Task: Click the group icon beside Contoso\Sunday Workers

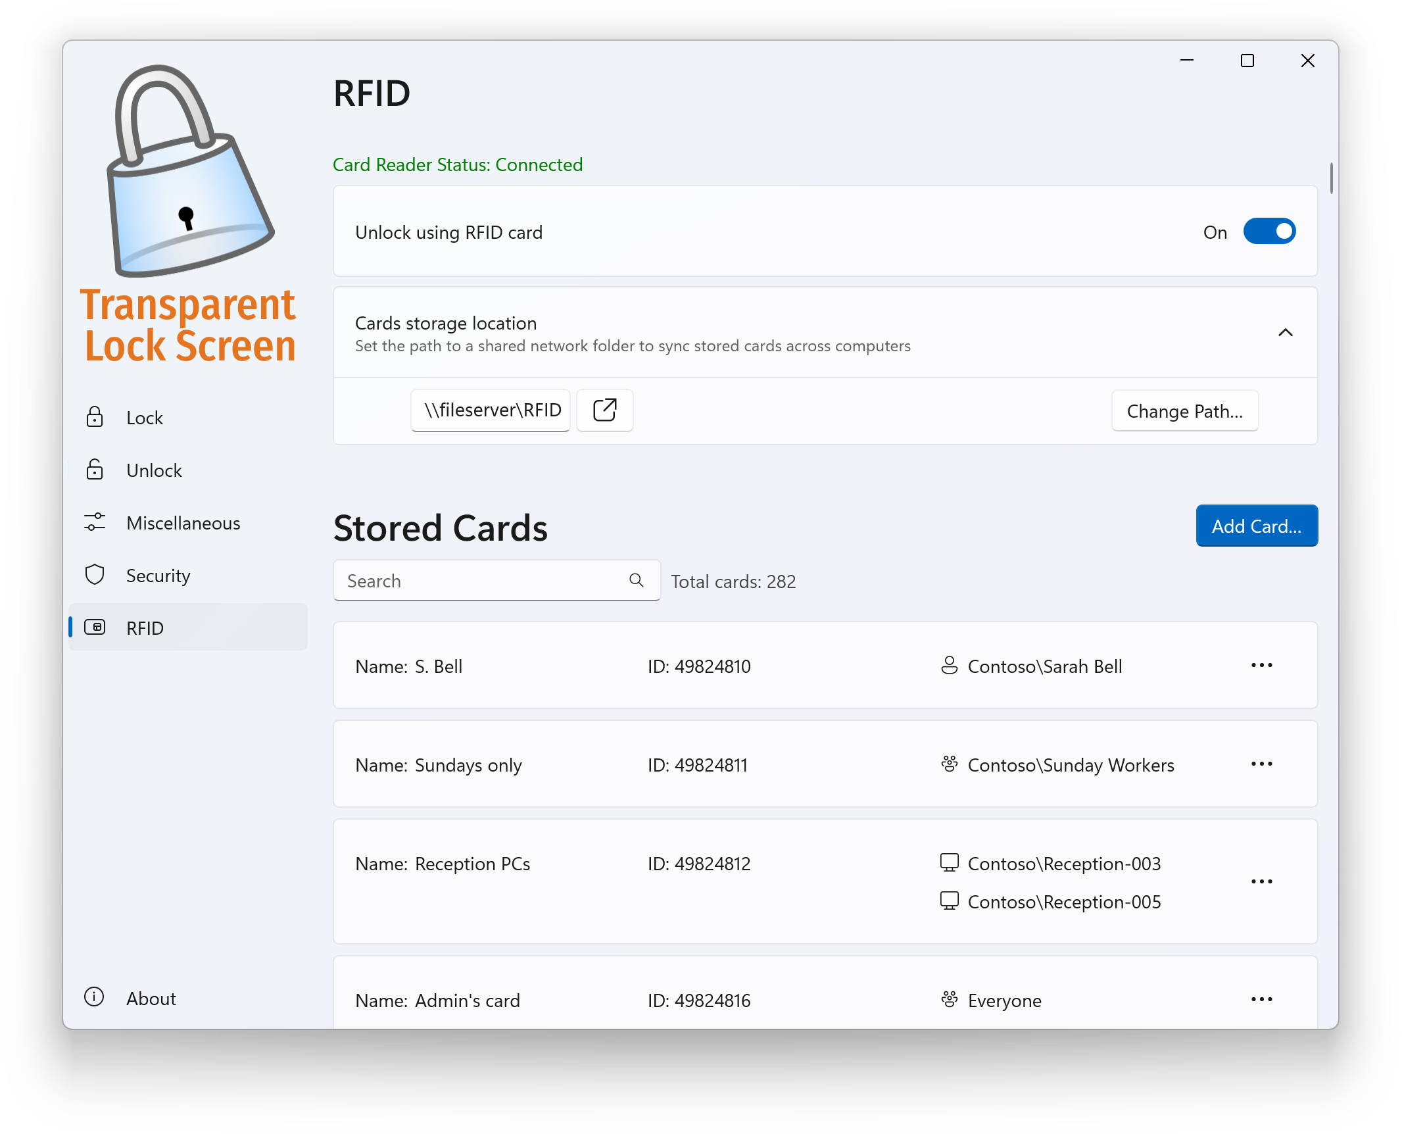Action: point(949,764)
